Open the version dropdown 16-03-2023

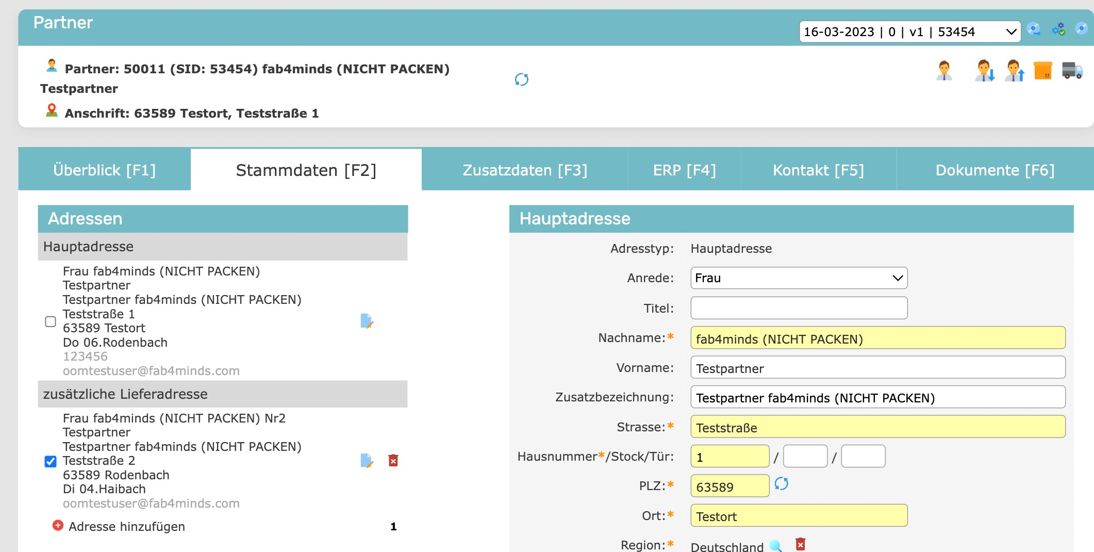(x=909, y=32)
